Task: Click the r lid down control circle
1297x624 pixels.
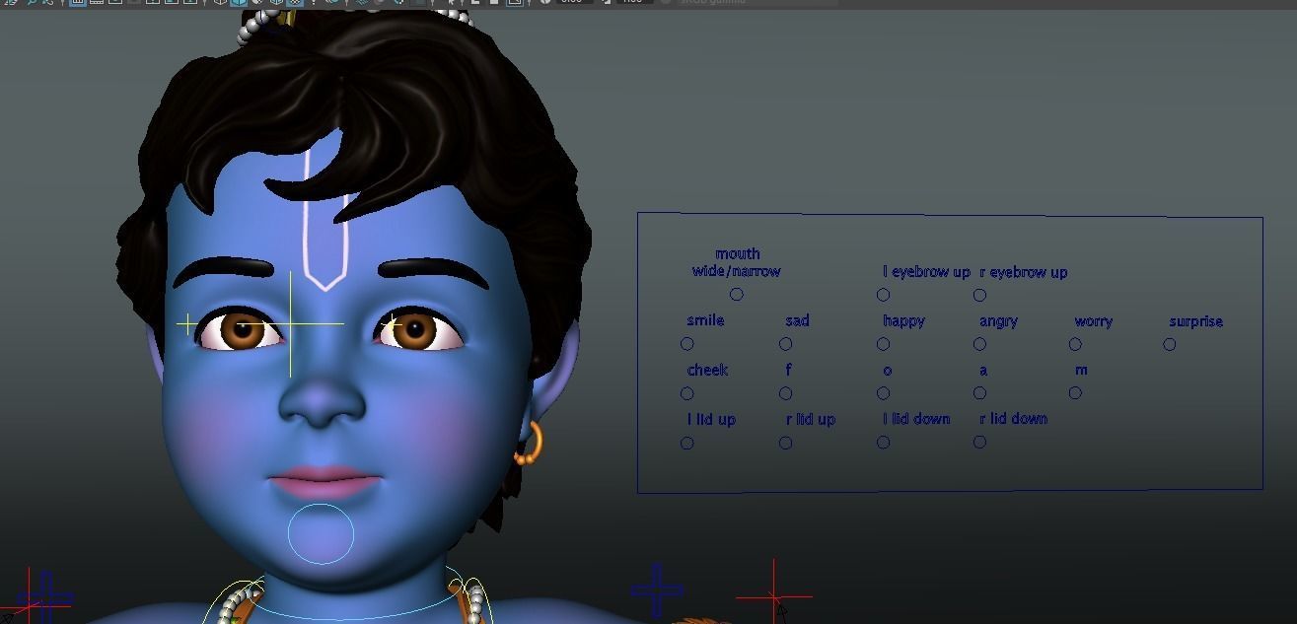Action: [x=979, y=442]
